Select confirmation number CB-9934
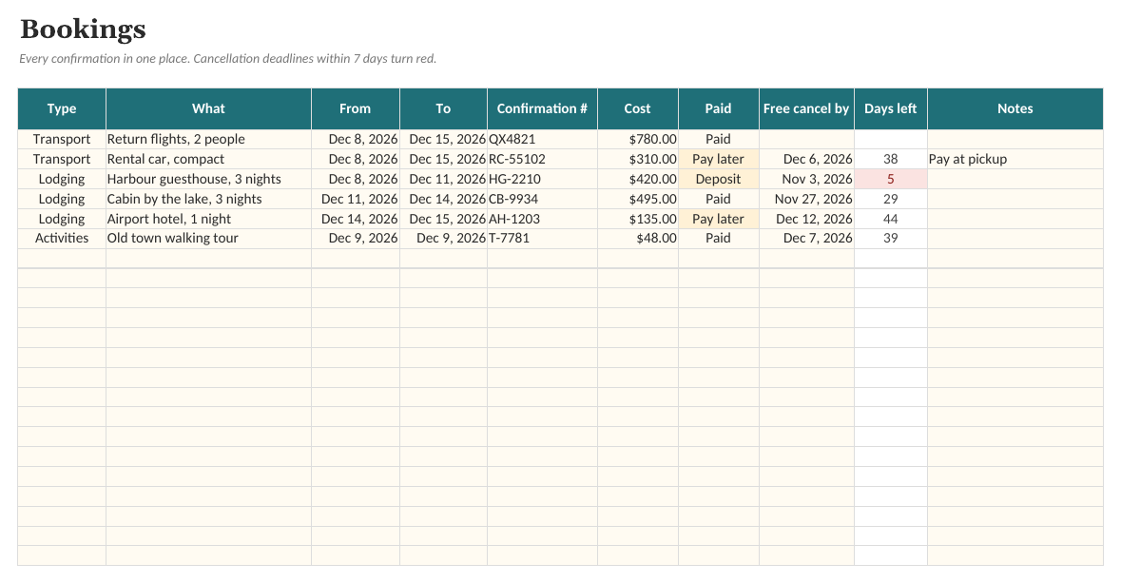This screenshot has height=583, width=1121. (x=542, y=199)
